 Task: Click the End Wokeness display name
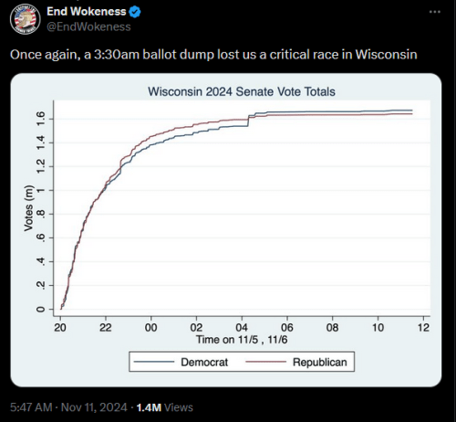(87, 12)
